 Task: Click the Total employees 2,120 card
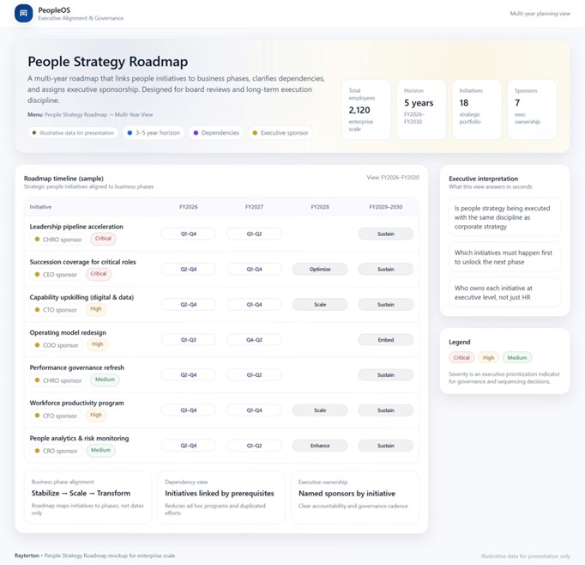coord(366,109)
